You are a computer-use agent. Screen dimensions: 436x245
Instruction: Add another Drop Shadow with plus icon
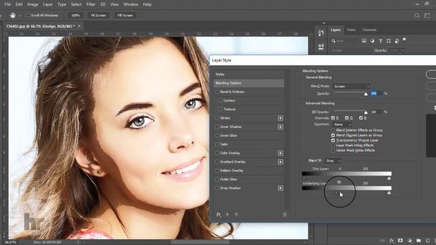pyautogui.click(x=280, y=188)
